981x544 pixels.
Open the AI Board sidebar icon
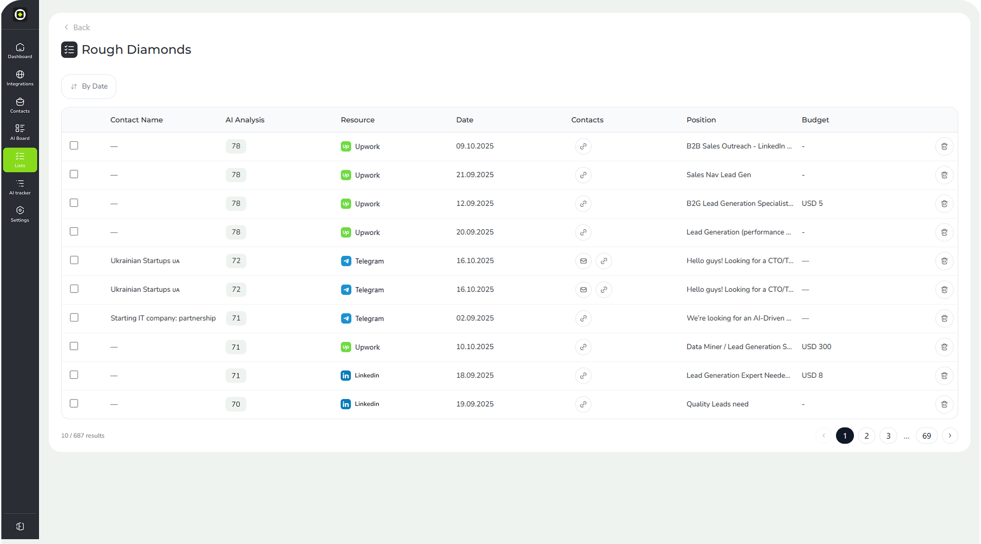point(20,132)
